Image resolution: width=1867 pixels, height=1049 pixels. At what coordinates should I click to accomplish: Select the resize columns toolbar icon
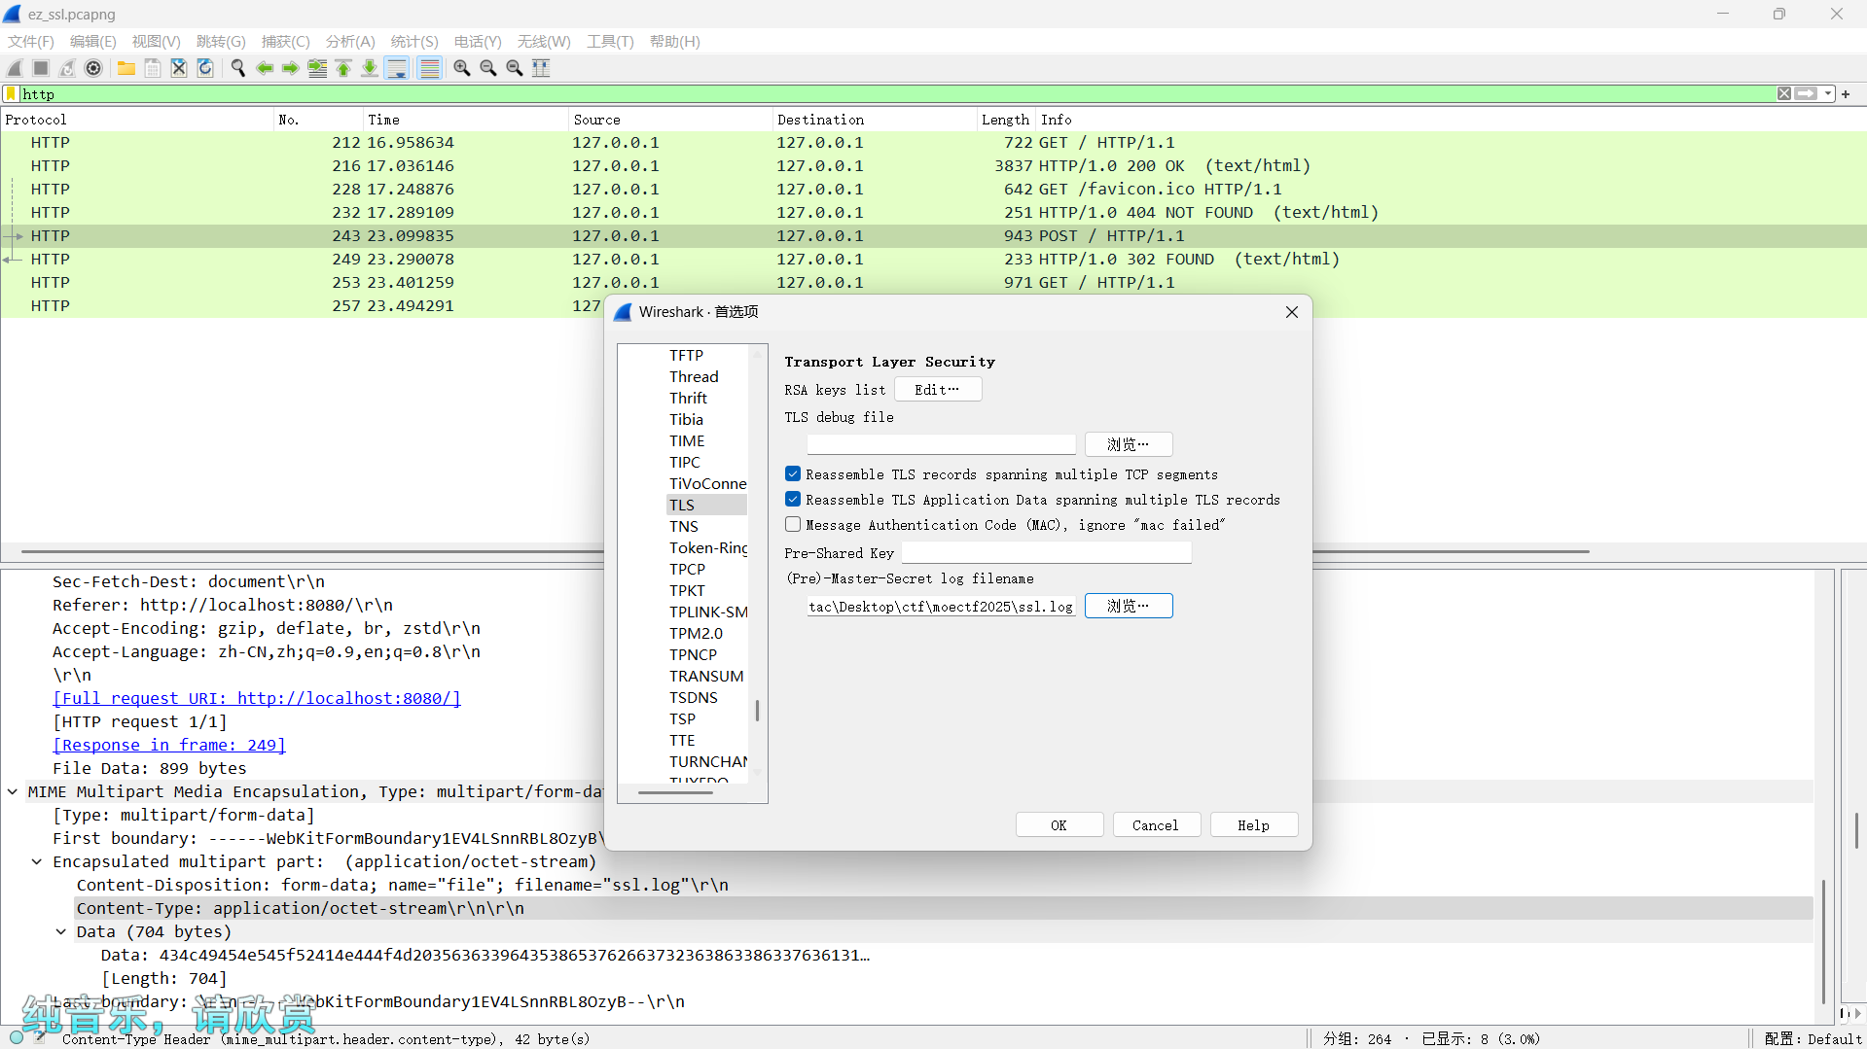pyautogui.click(x=541, y=68)
